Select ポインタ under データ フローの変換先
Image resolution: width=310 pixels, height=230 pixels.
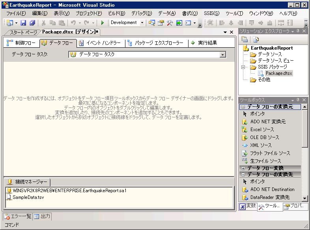[257, 182]
